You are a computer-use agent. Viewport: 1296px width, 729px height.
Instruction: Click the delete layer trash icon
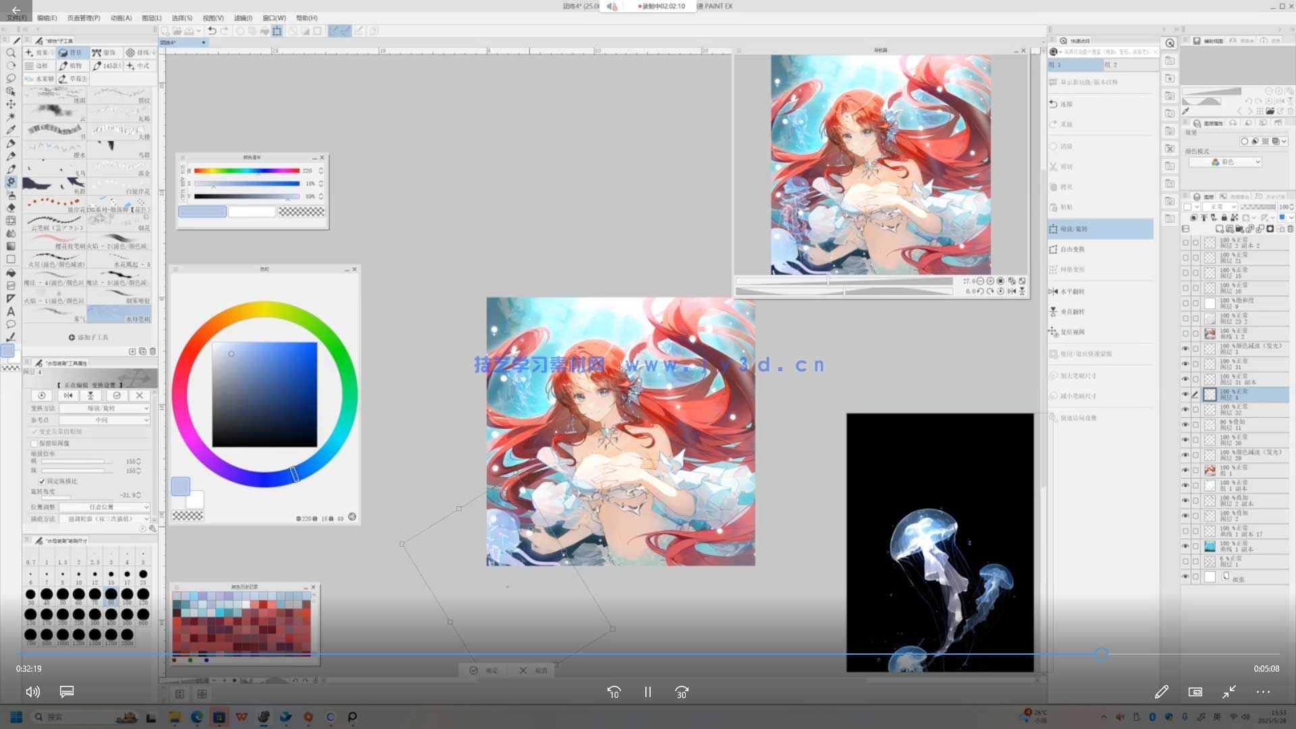click(1290, 229)
